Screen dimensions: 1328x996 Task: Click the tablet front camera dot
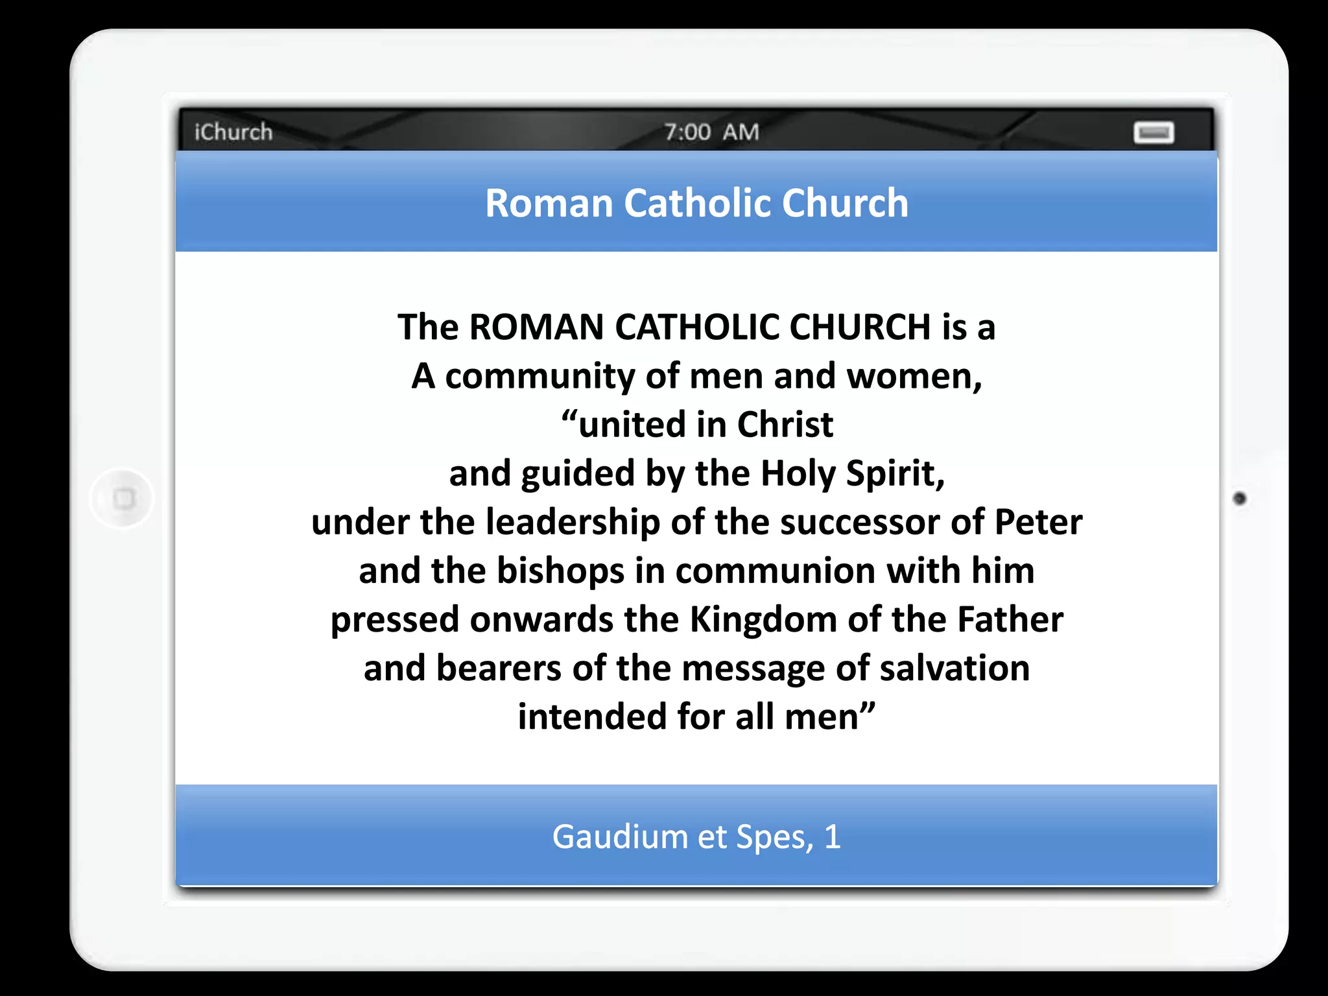point(1239,499)
